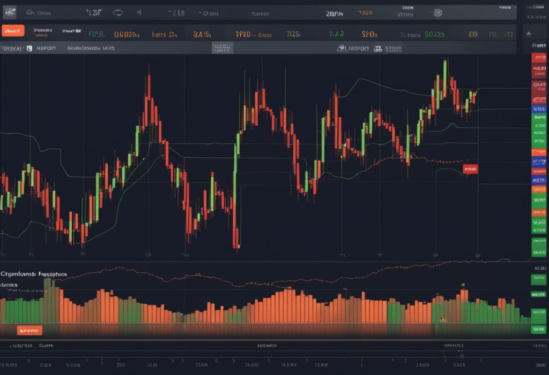Open the globe grid icon in top toolbar
The height and width of the screenshot is (375, 549).
tap(437, 13)
